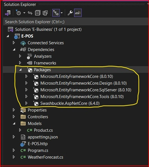This screenshot has height=167, width=149.
Task: Collapse the Models folder
Action: (x=14, y=124)
